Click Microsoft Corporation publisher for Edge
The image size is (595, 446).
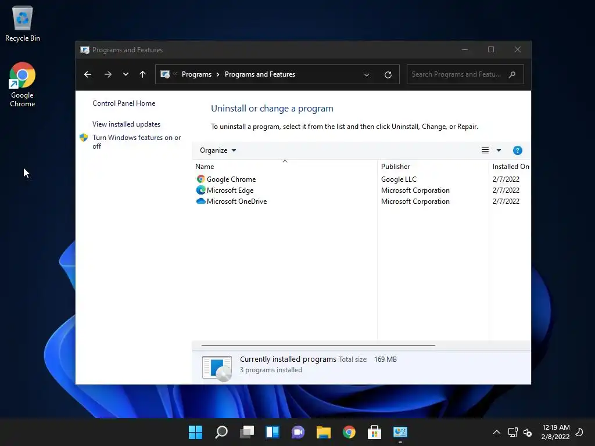[x=415, y=190]
